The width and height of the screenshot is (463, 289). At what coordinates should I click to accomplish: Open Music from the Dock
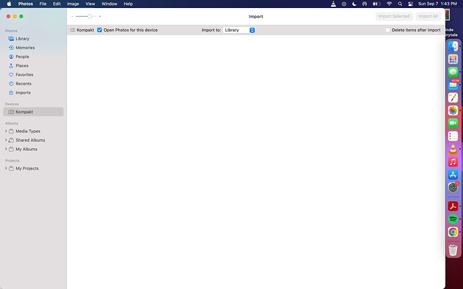[453, 162]
